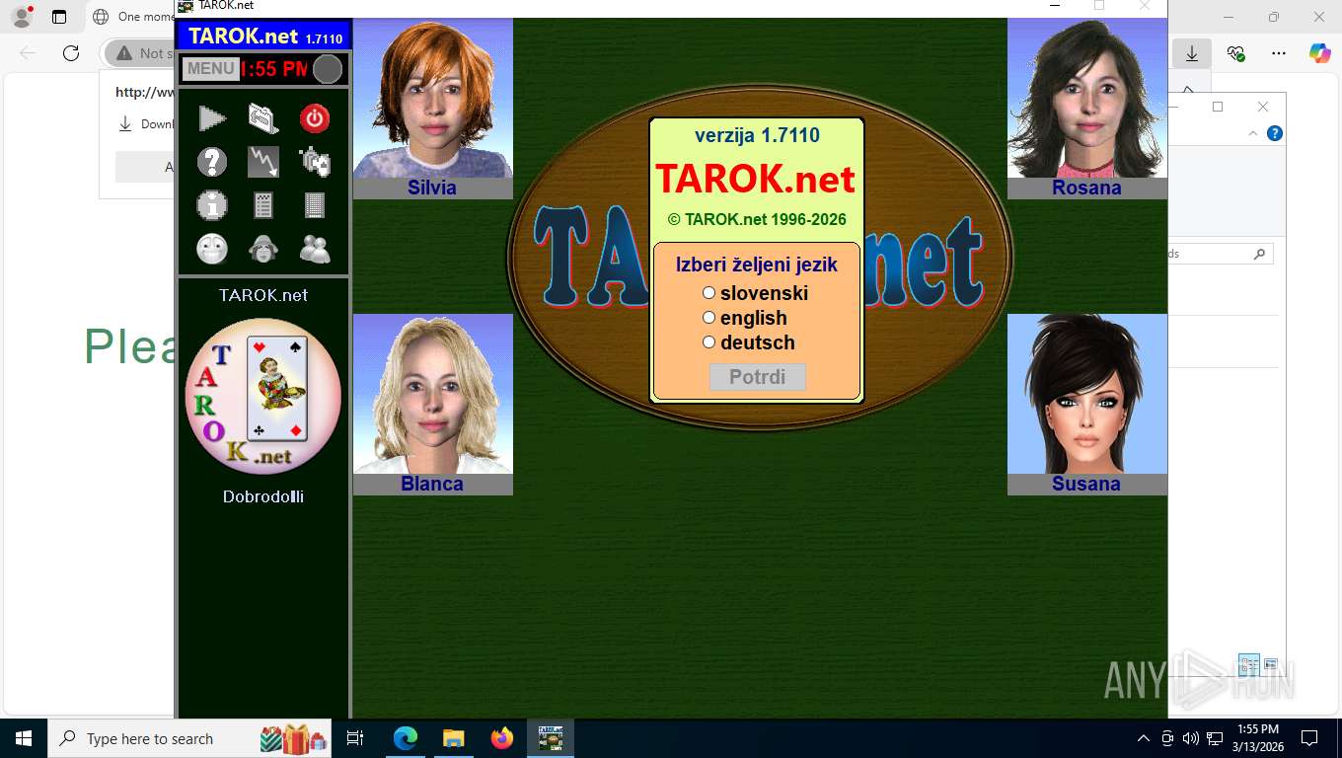The image size is (1342, 758).
Task: Launch Firefox from the taskbar
Action: [x=502, y=738]
